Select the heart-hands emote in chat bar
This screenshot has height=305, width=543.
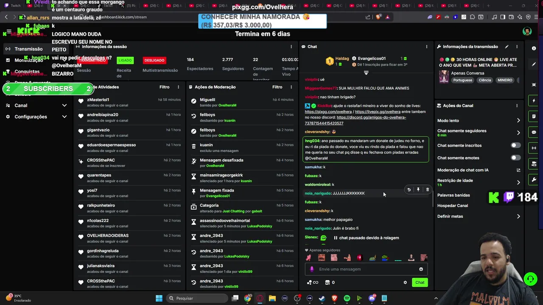click(x=308, y=258)
